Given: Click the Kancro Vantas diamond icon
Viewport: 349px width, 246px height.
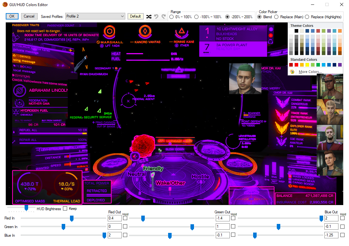Looking at the screenshot, I should click(x=145, y=31).
